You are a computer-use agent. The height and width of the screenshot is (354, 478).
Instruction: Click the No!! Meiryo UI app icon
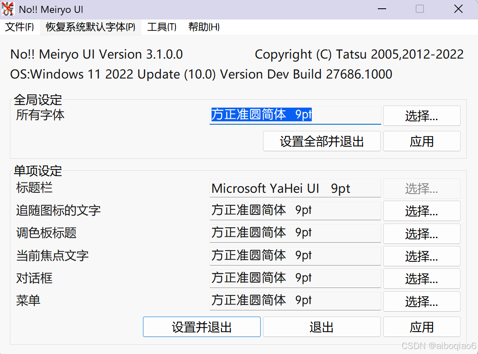point(8,9)
